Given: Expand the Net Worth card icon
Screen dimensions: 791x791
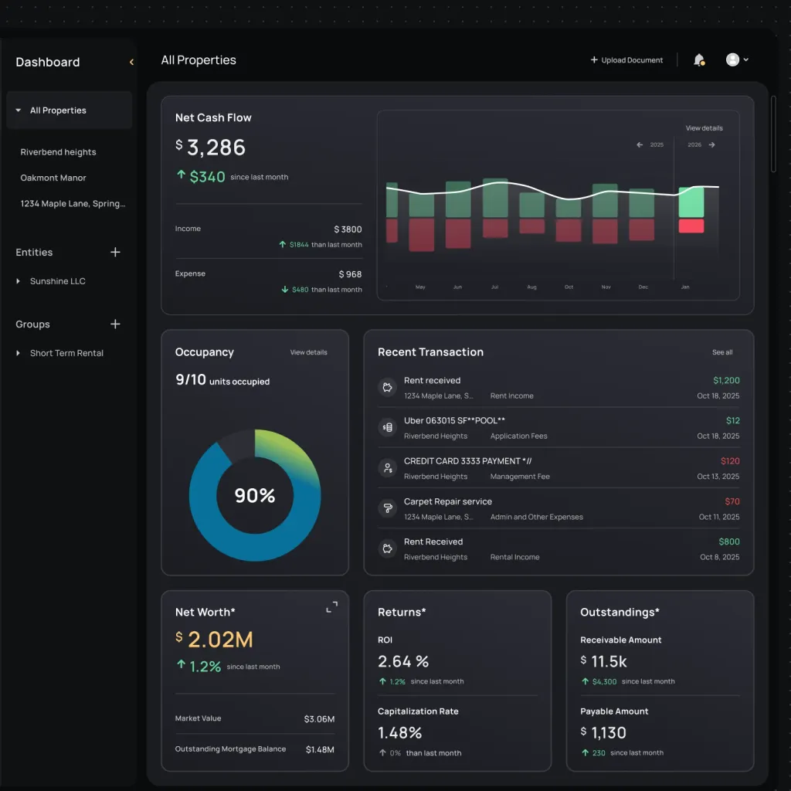Looking at the screenshot, I should click(331, 607).
